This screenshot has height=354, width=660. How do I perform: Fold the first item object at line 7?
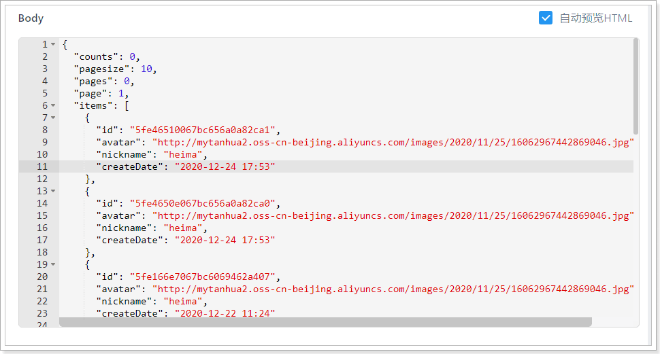[x=53, y=118]
